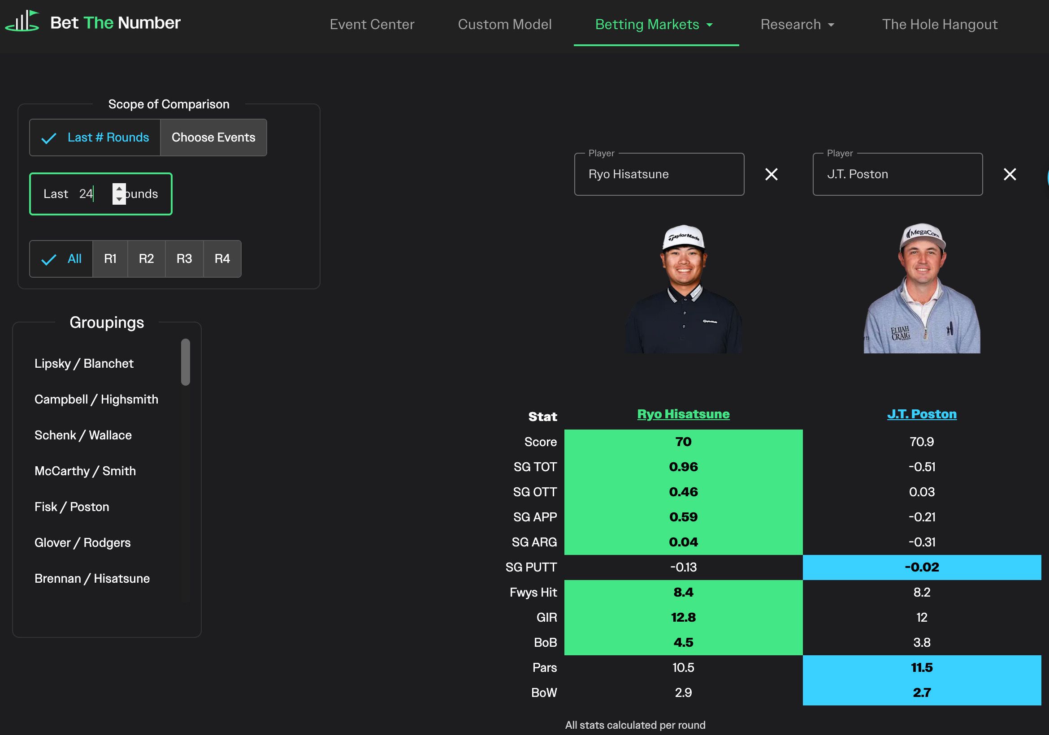Select the All rounds filter
1049x735 pixels.
[62, 259]
